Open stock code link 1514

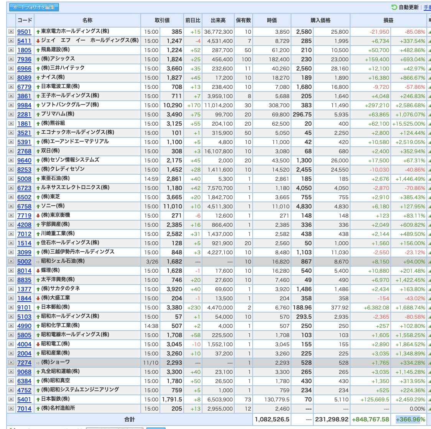click(x=24, y=243)
